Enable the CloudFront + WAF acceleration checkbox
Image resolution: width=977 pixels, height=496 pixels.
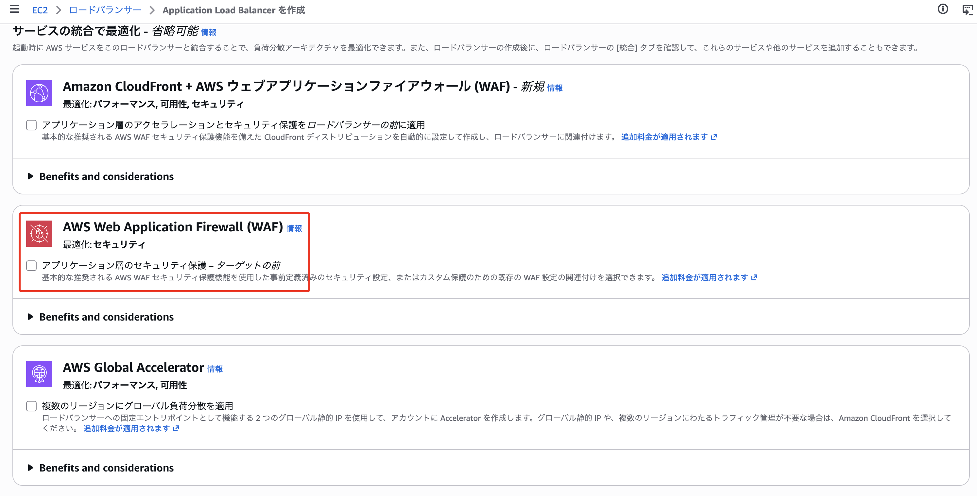click(31, 125)
